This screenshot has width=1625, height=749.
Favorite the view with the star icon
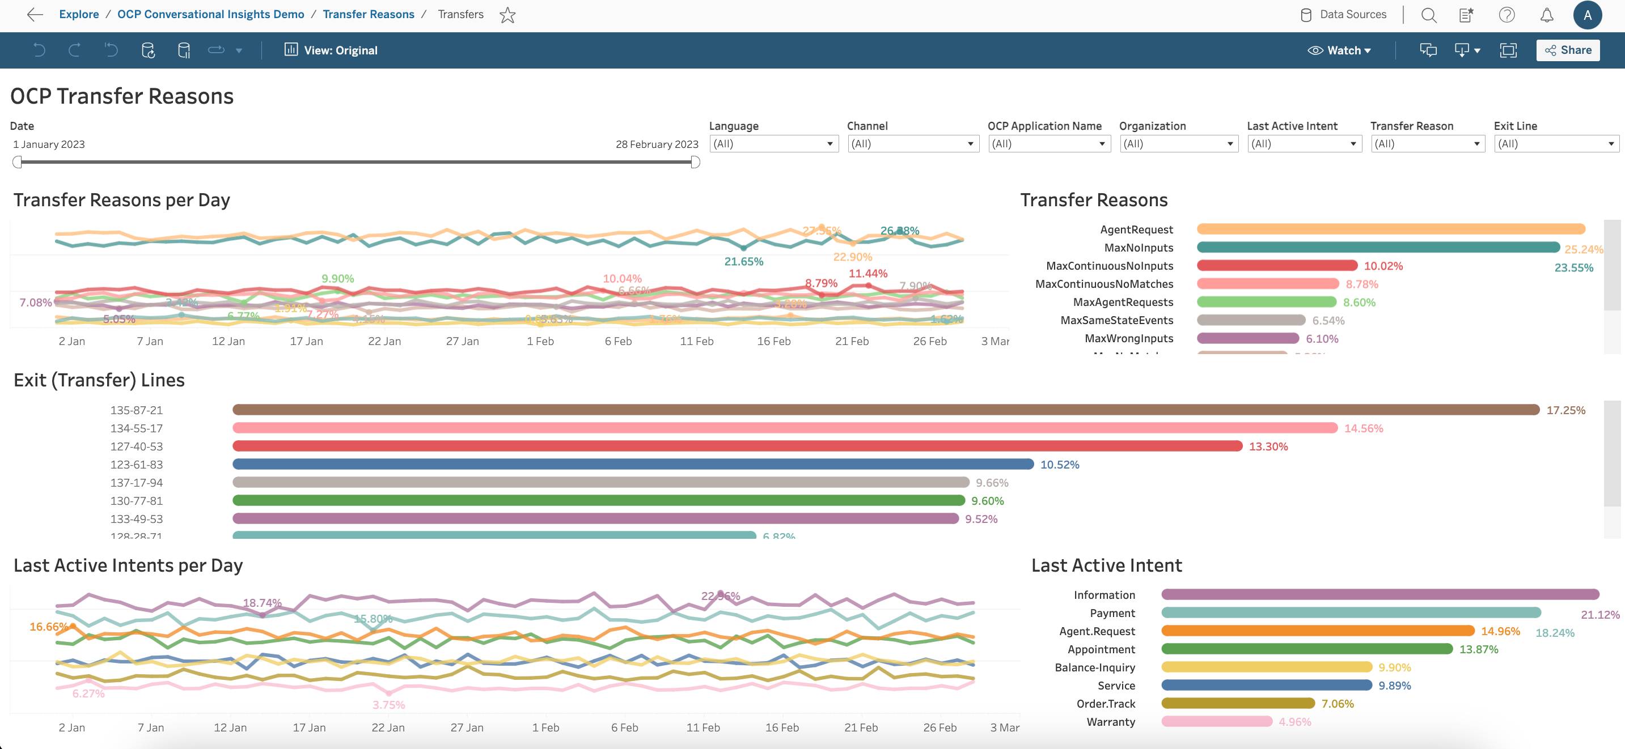507,15
